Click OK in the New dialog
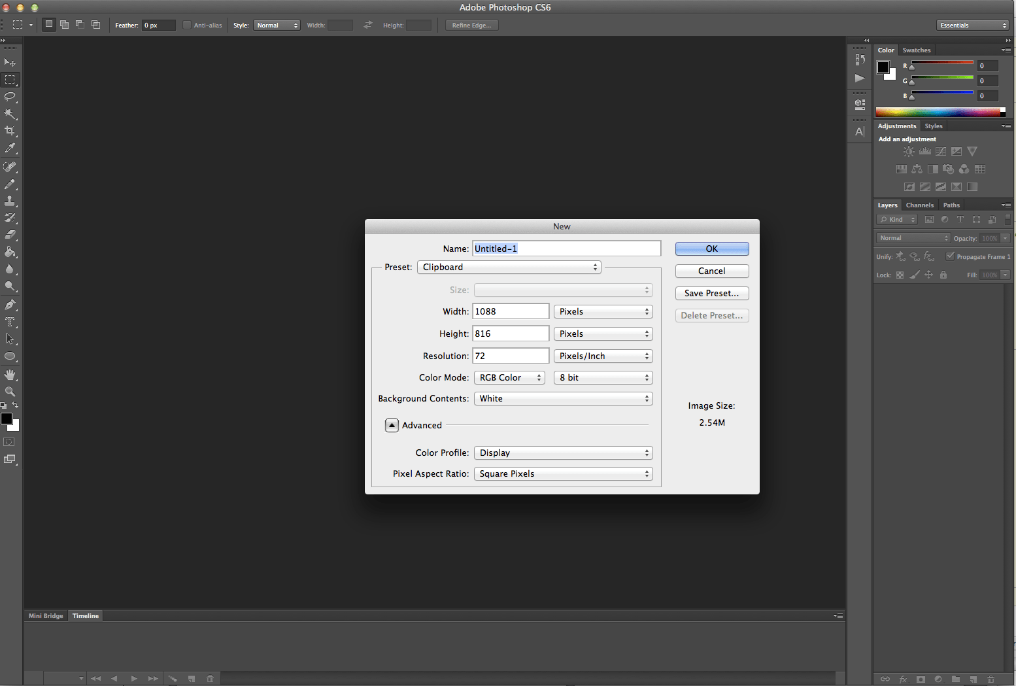Viewport: 1016px width, 686px height. tap(712, 249)
